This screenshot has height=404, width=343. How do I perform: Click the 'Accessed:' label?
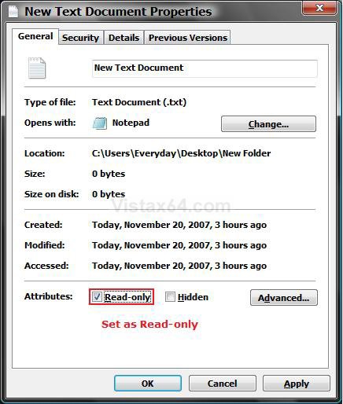(46, 266)
